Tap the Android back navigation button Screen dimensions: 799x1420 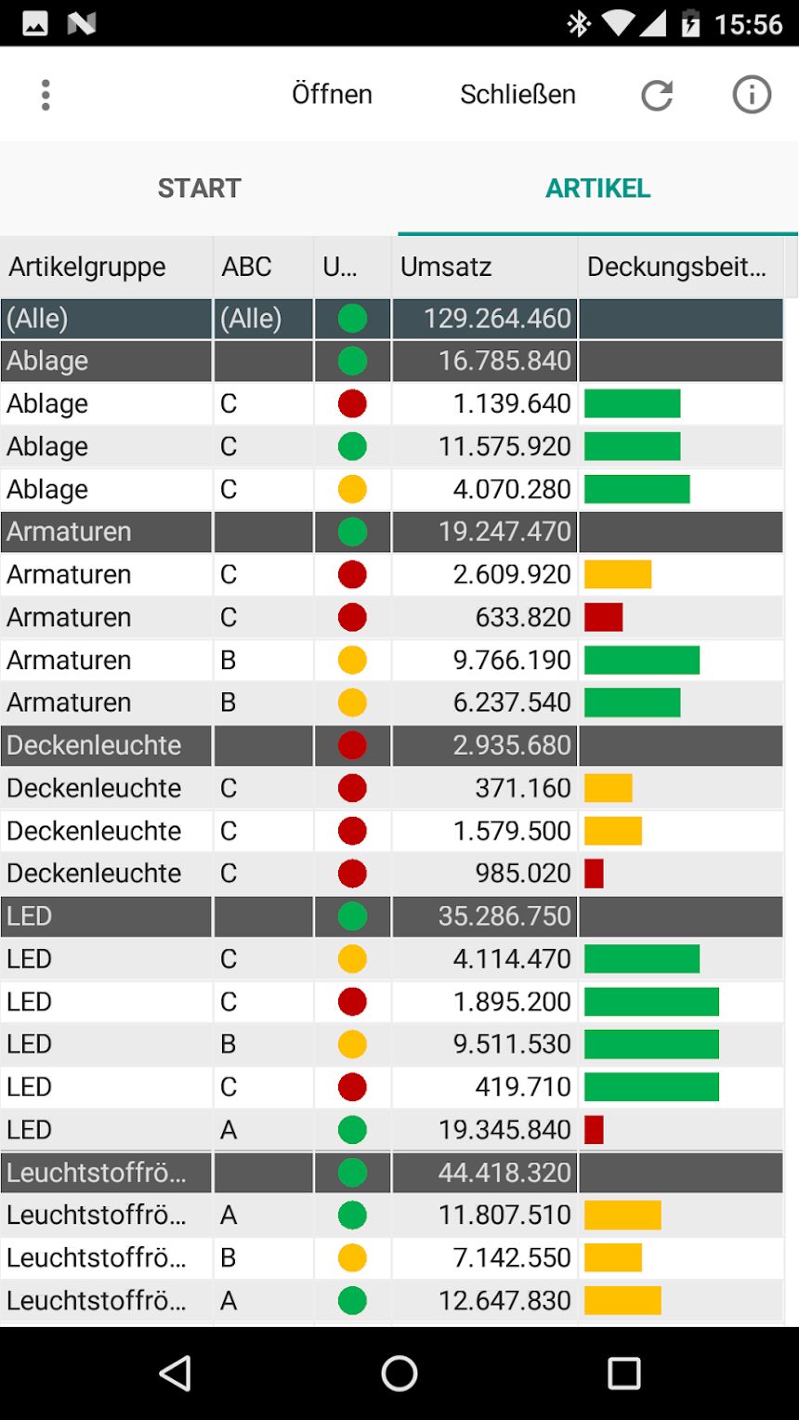click(x=176, y=1373)
